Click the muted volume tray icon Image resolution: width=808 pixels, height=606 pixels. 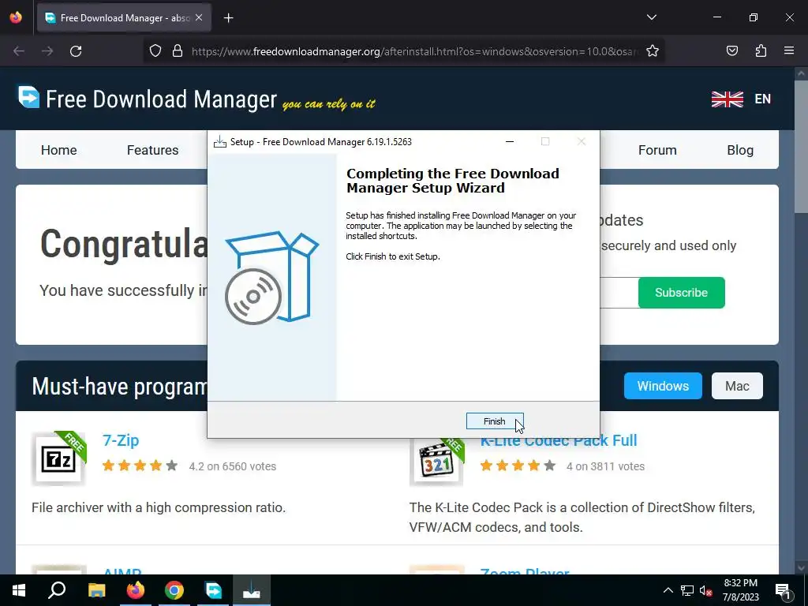point(705,590)
